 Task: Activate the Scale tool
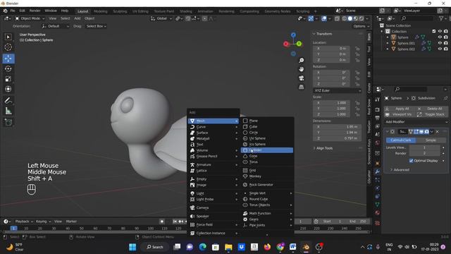click(x=8, y=79)
